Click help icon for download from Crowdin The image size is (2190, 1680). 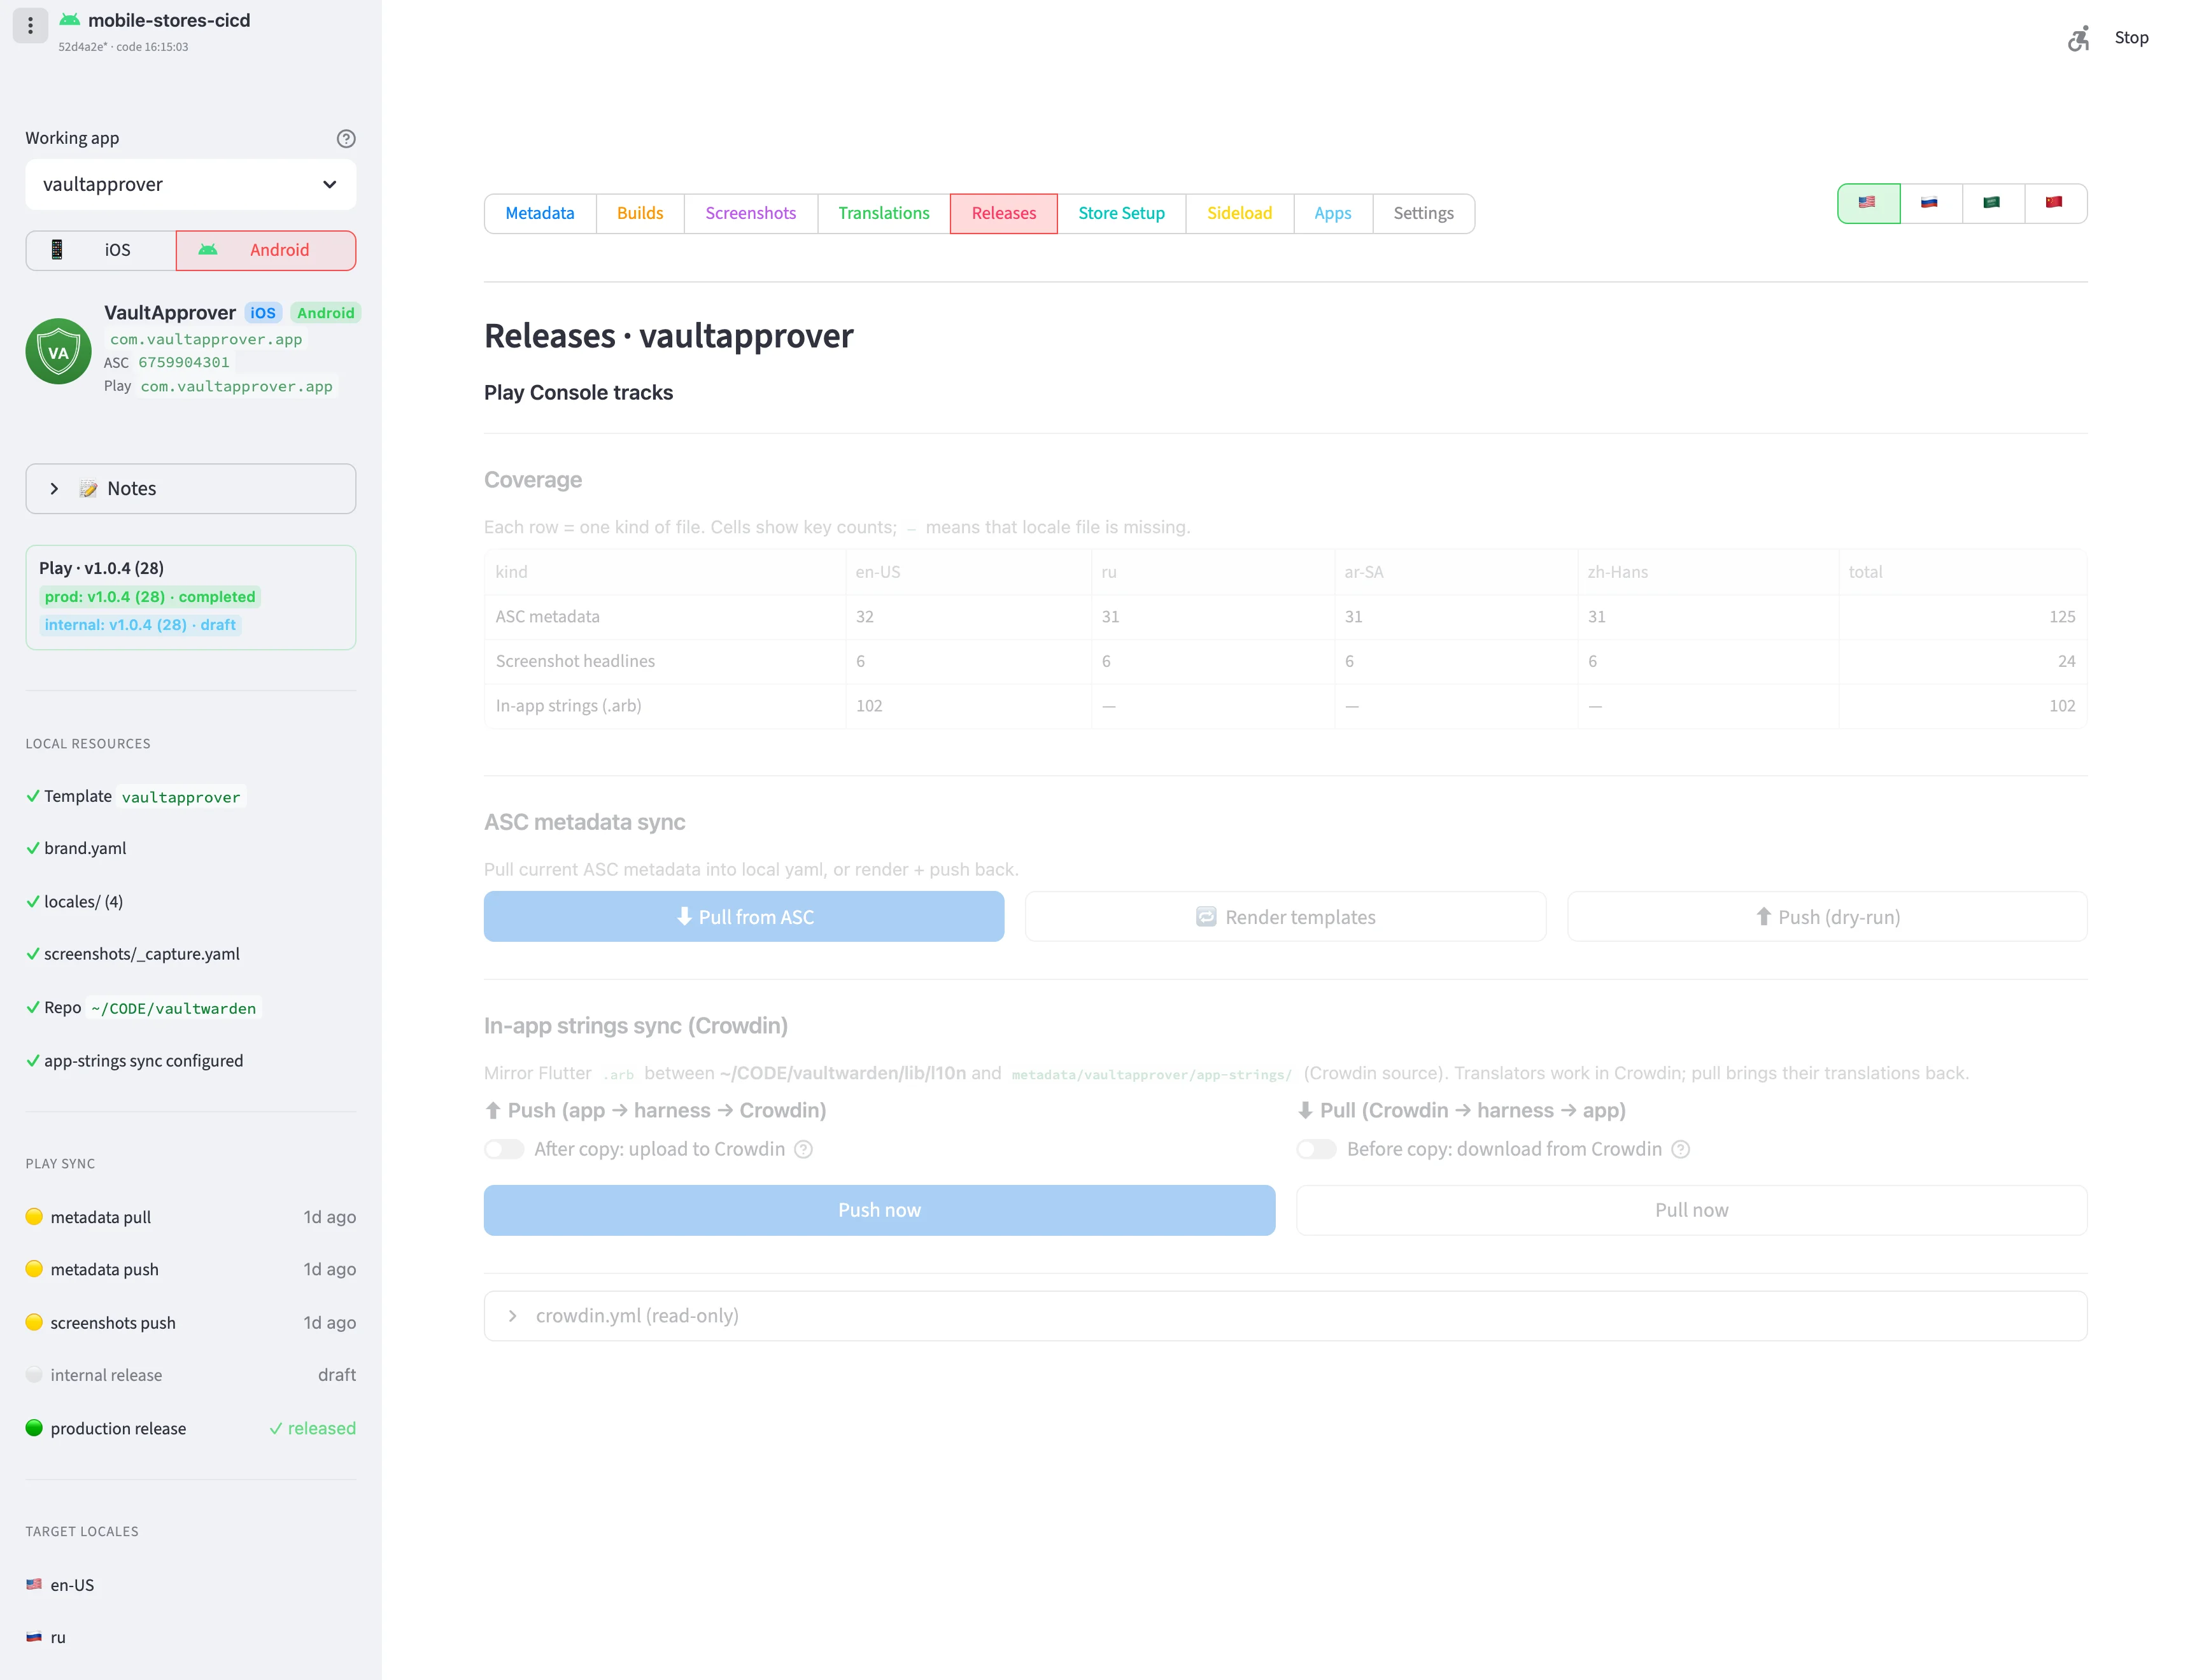1681,1149
